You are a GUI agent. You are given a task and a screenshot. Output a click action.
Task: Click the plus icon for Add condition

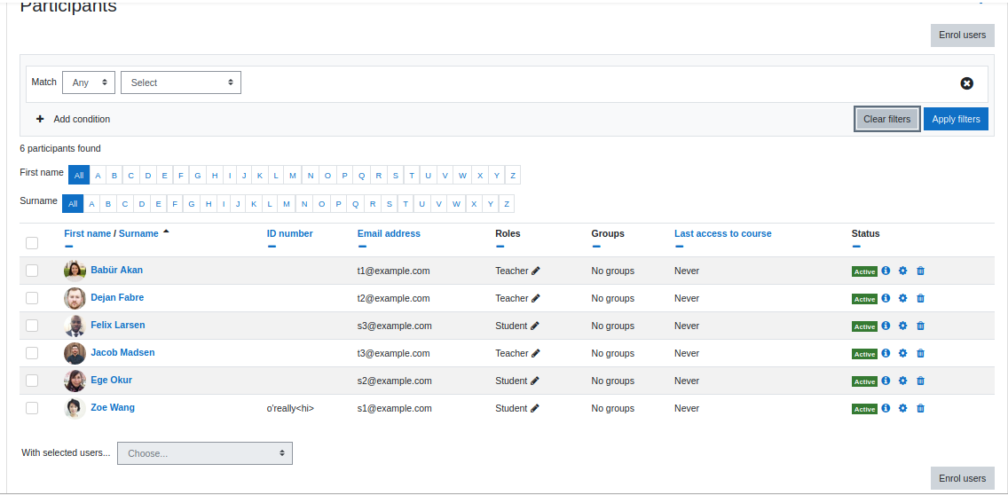pyautogui.click(x=40, y=119)
